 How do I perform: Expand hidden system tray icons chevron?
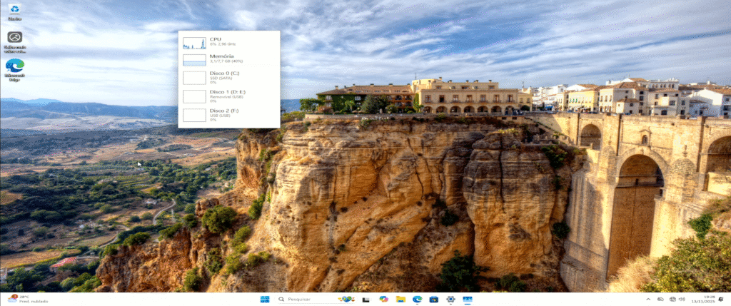point(648,300)
